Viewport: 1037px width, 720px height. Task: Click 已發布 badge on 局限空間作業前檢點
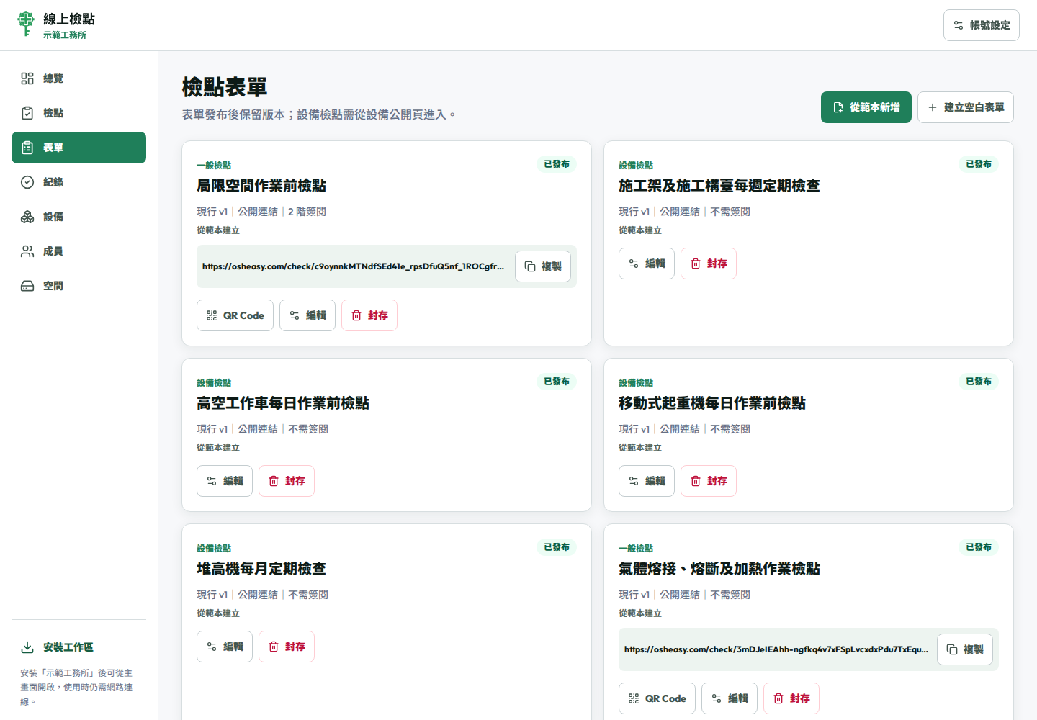[x=557, y=164]
